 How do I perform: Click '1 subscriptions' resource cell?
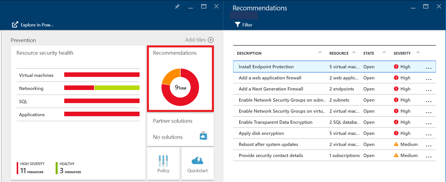(344, 156)
